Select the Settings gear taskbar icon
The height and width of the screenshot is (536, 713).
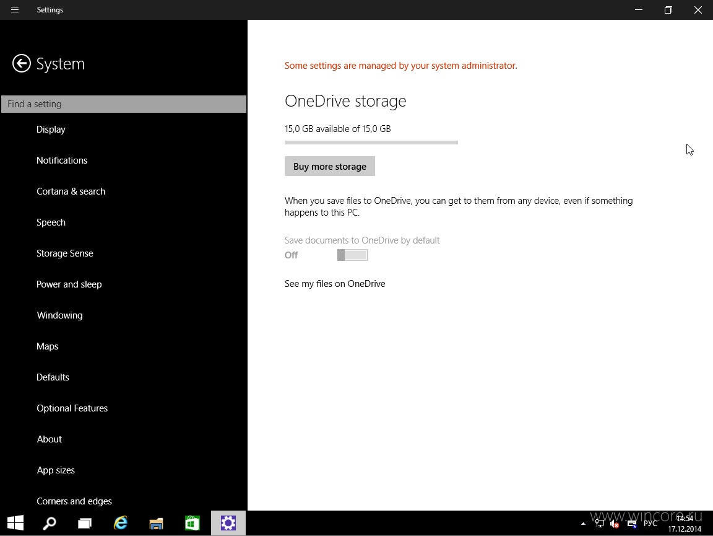click(228, 523)
